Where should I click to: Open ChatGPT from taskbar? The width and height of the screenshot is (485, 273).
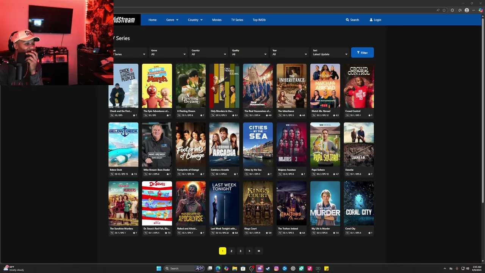tap(293, 268)
